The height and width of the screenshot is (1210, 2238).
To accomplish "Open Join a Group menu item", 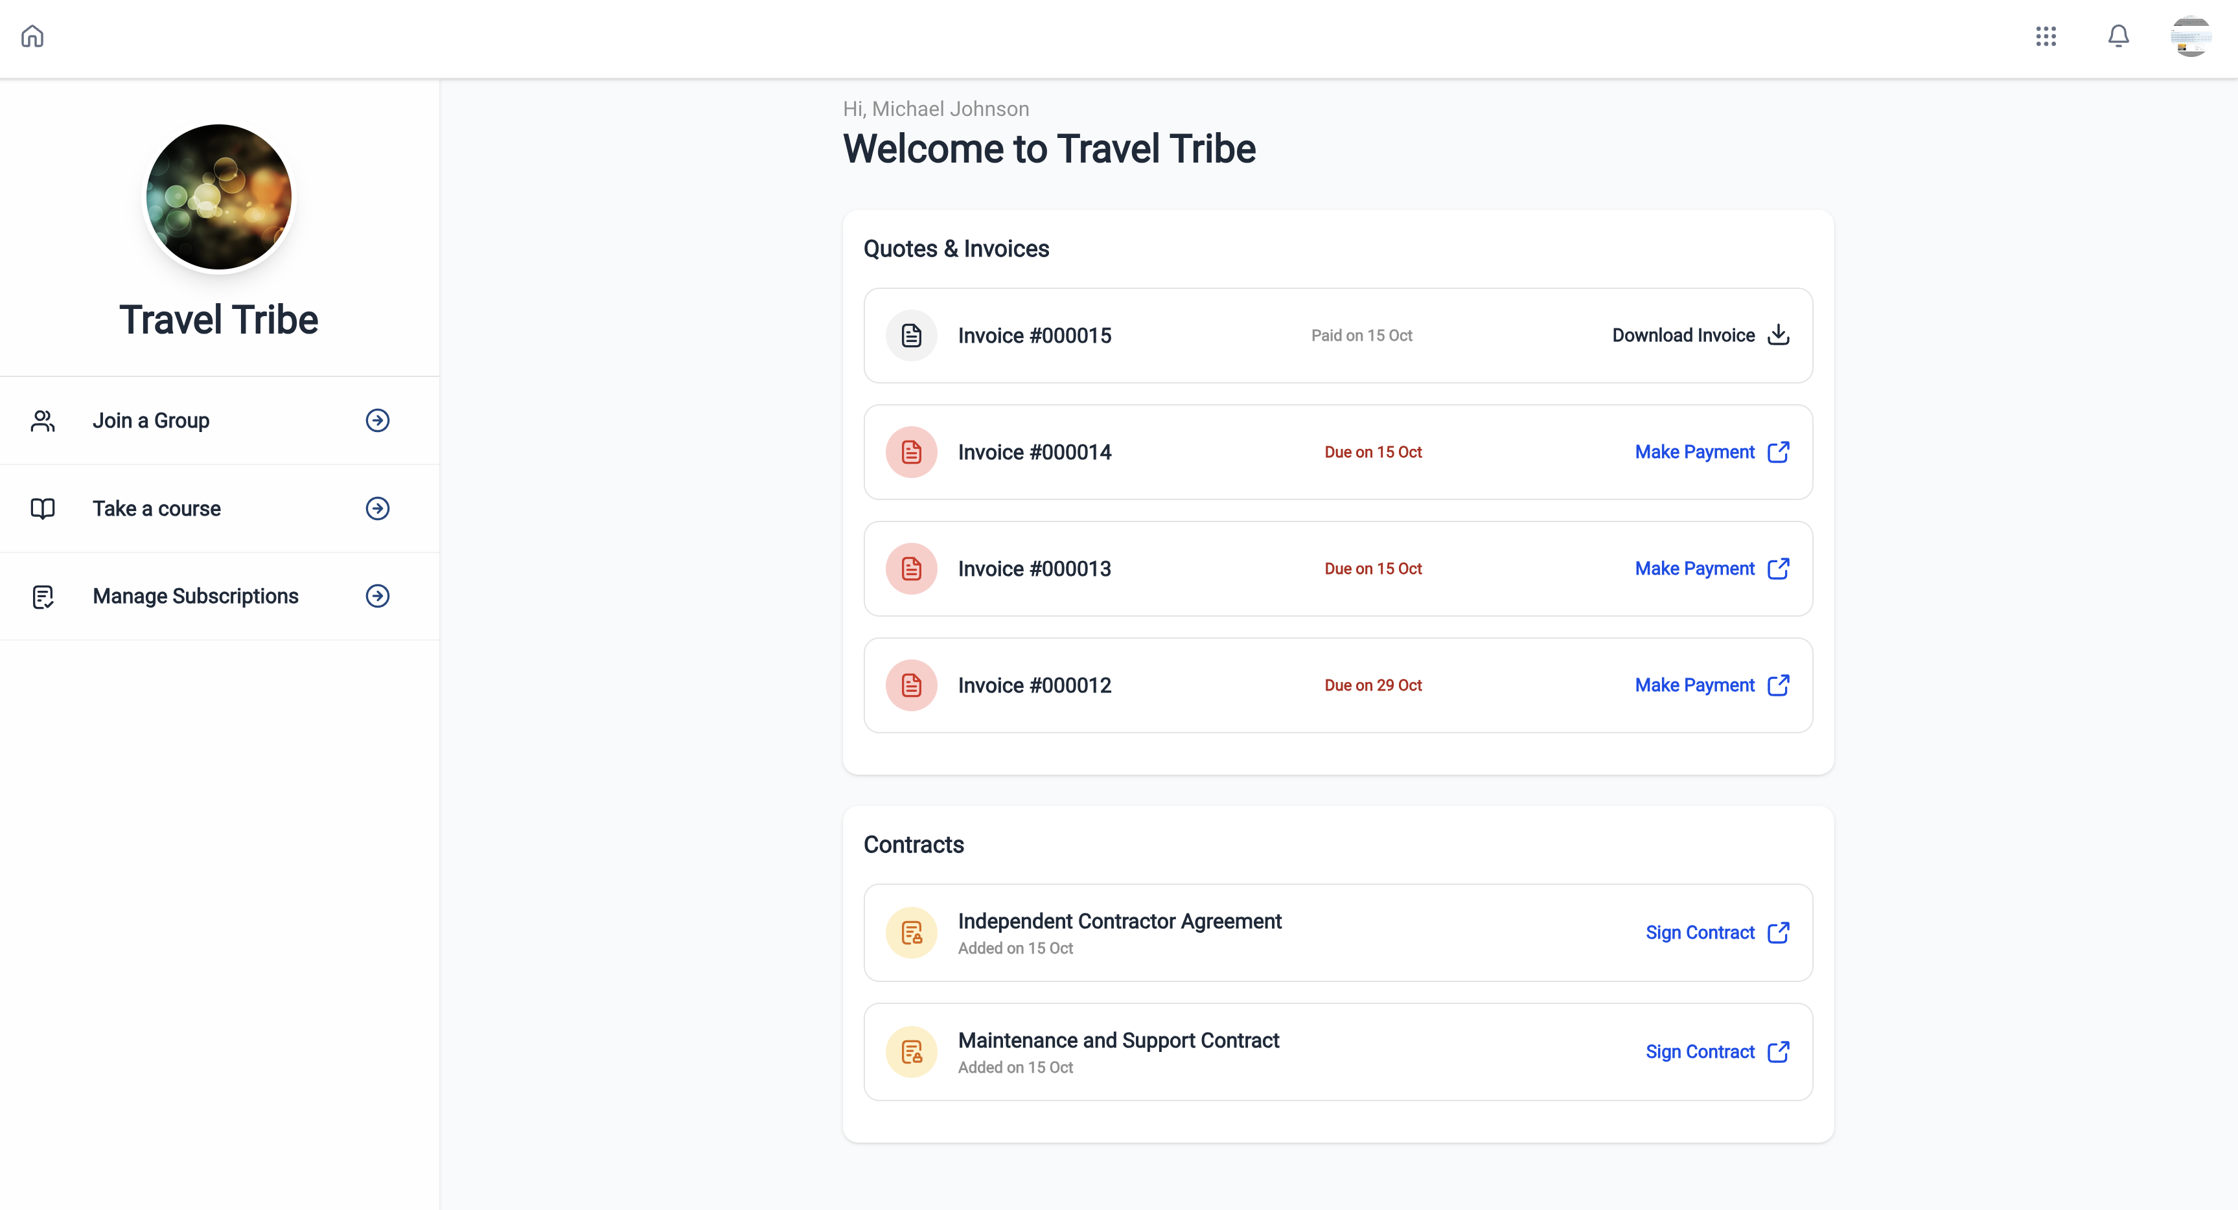I will [151, 420].
